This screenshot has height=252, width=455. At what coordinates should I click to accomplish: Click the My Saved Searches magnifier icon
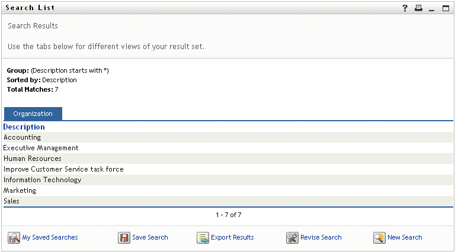pos(14,238)
